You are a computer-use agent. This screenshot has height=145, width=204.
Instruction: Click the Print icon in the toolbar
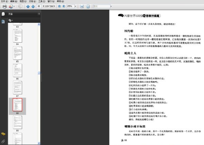(4, 6)
